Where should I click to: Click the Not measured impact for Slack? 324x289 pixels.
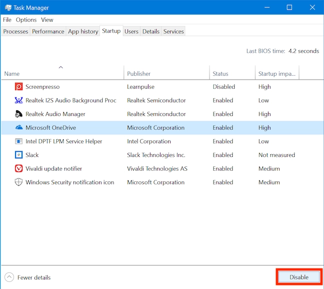point(276,155)
